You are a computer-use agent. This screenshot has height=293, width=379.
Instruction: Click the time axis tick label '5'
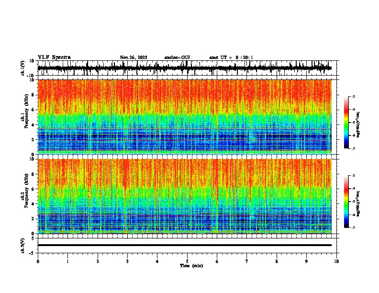tap(187, 261)
